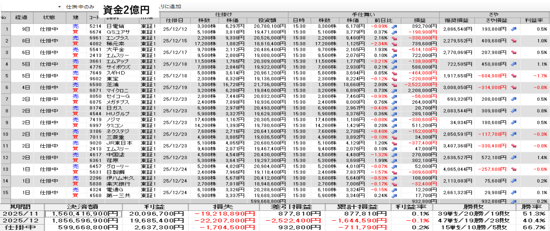Select the 2025/11 period row label
Image resolution: width=550 pixels, height=231 pixels.
pyautogui.click(x=21, y=214)
